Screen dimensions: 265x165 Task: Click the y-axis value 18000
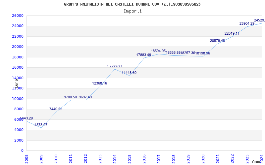coord(18,57)
